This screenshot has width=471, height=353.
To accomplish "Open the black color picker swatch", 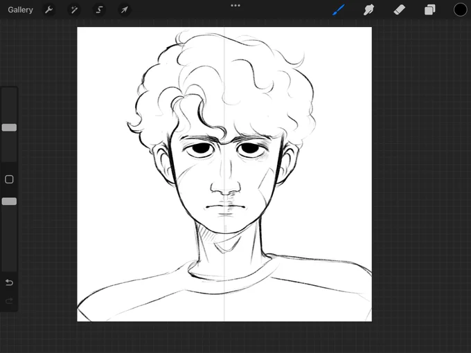I will 460,10.
